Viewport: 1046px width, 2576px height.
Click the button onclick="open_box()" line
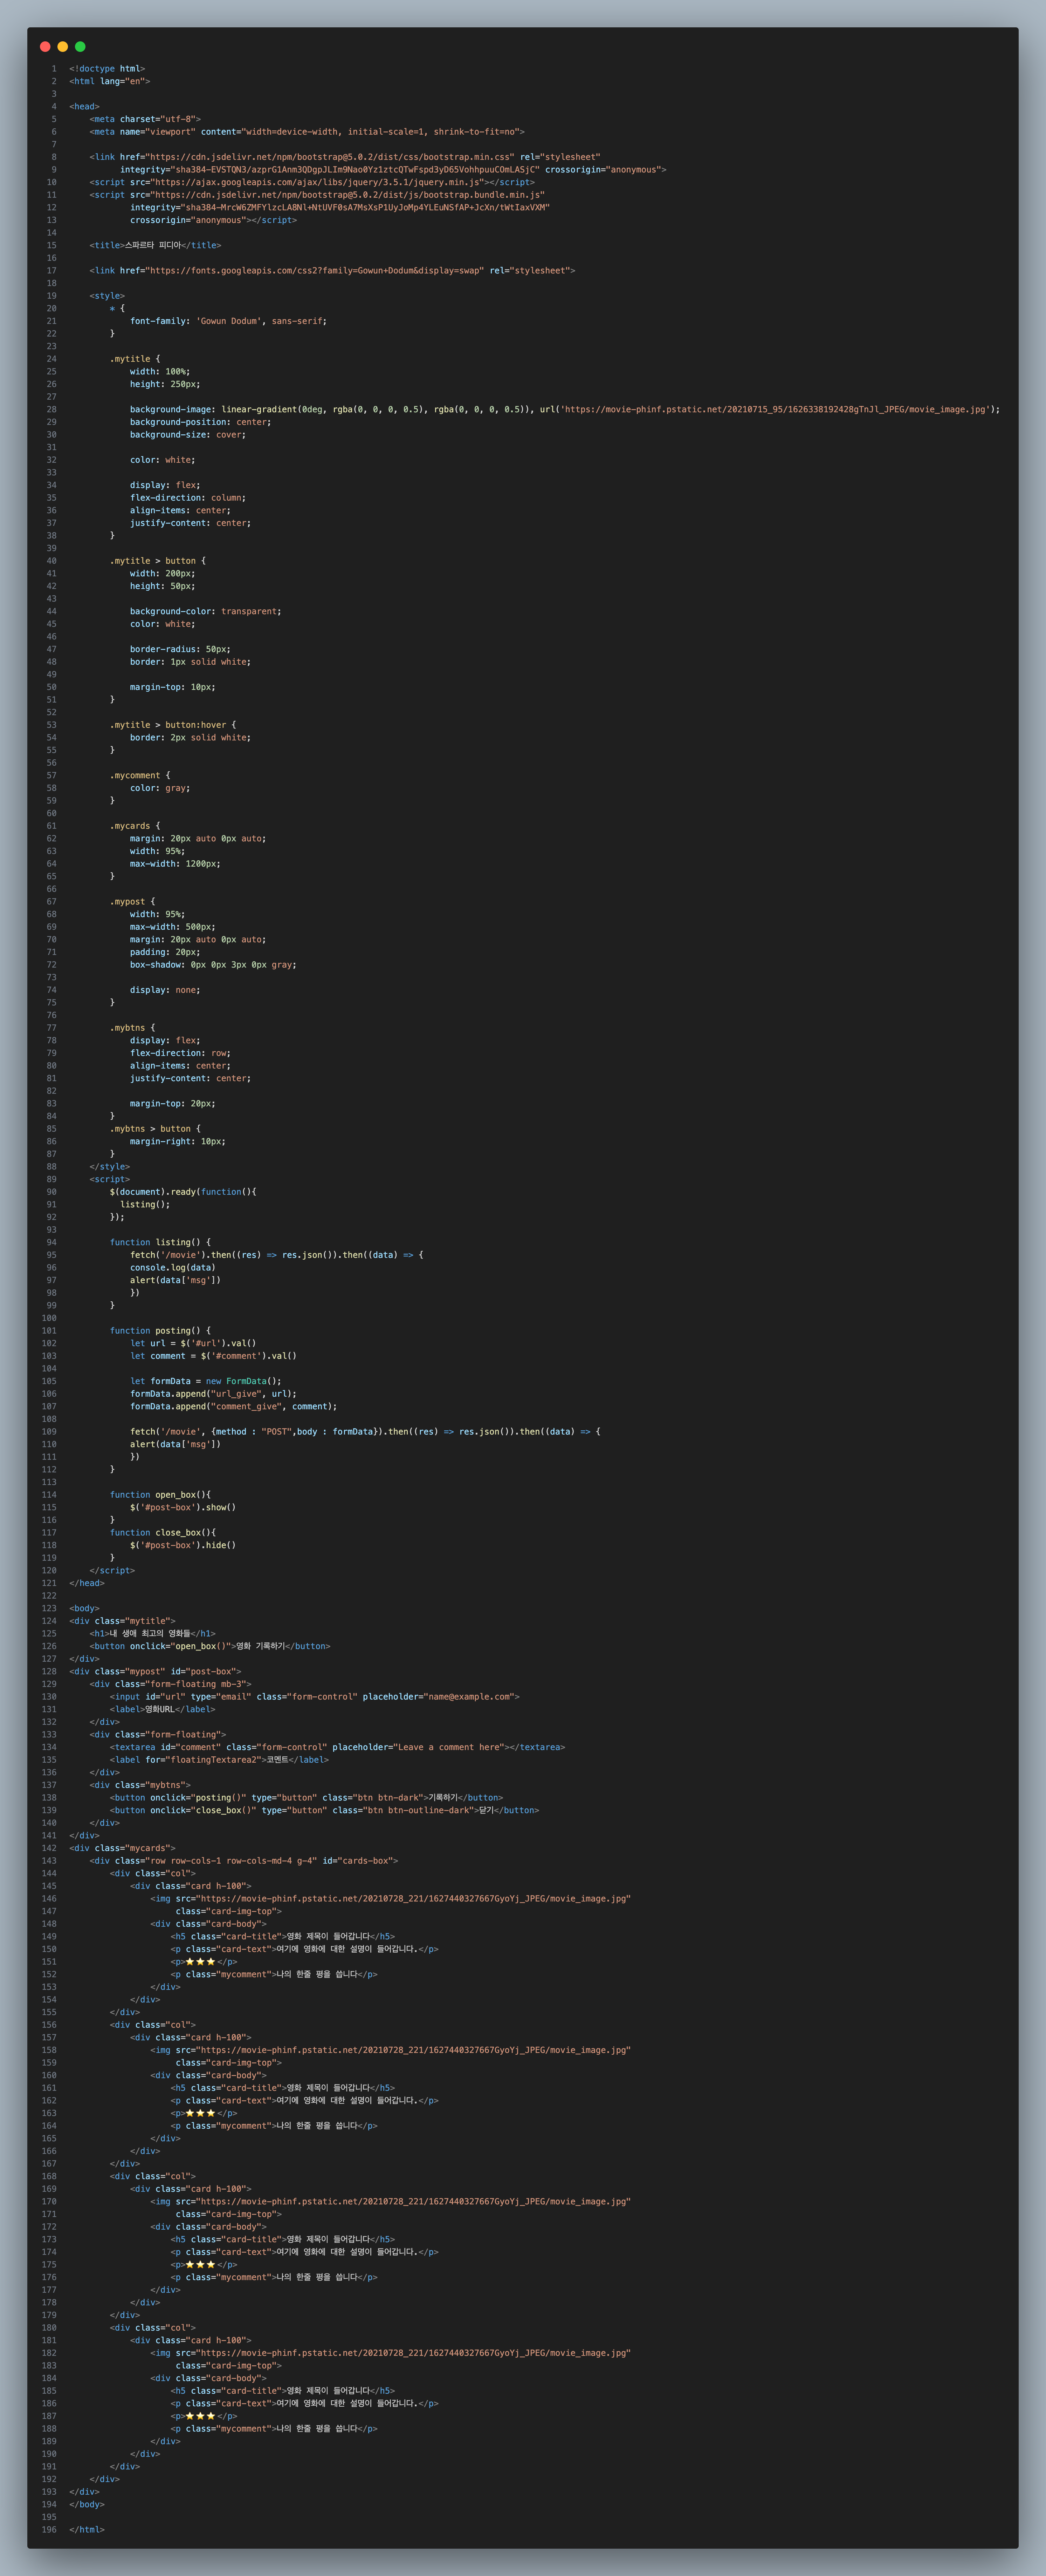tap(210, 1646)
